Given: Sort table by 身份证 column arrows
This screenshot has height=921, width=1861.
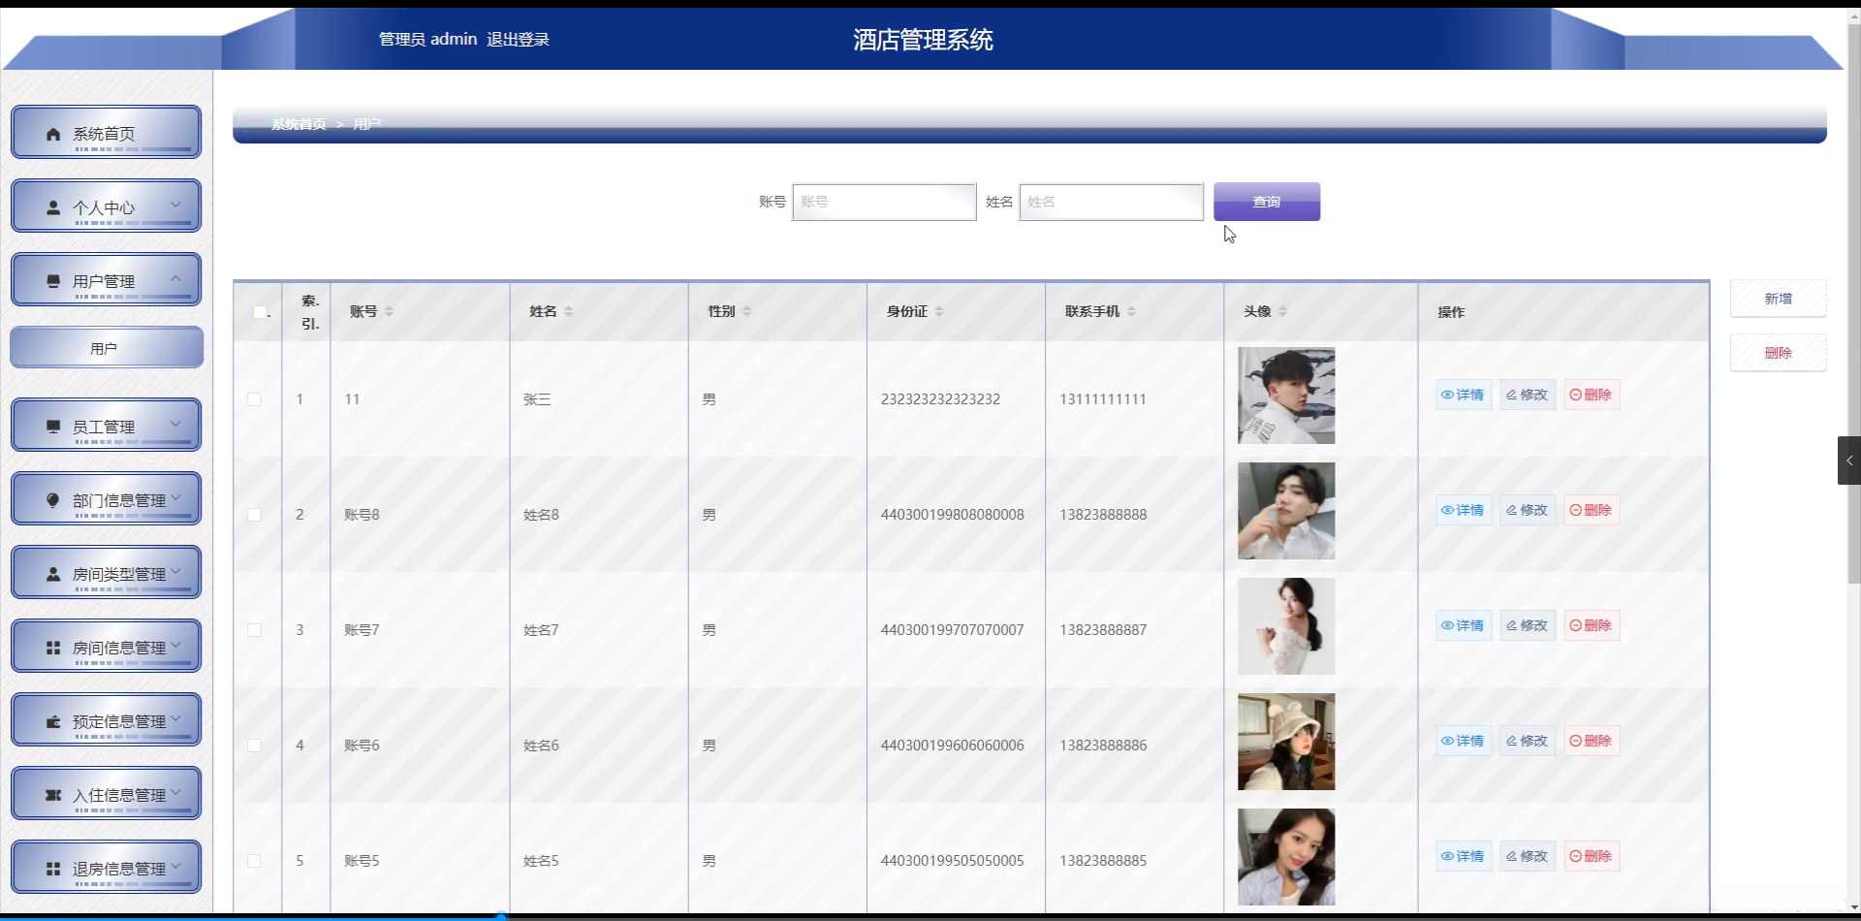Looking at the screenshot, I should click(939, 311).
